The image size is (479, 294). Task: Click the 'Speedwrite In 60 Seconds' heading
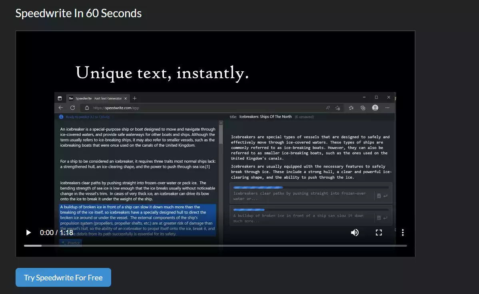pyautogui.click(x=78, y=13)
